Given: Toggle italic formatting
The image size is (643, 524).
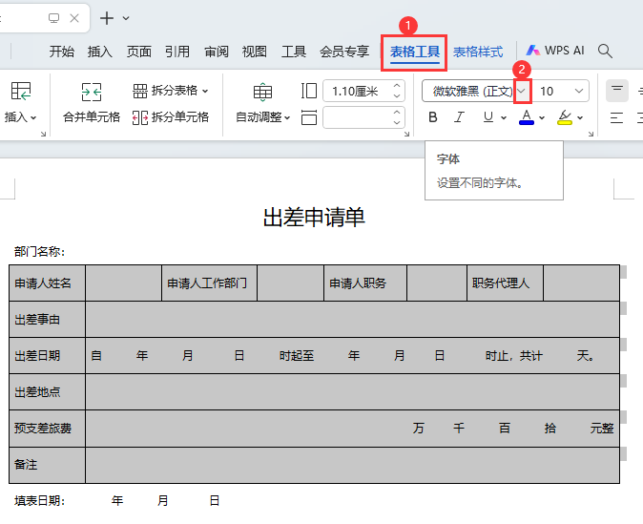Looking at the screenshot, I should (459, 117).
